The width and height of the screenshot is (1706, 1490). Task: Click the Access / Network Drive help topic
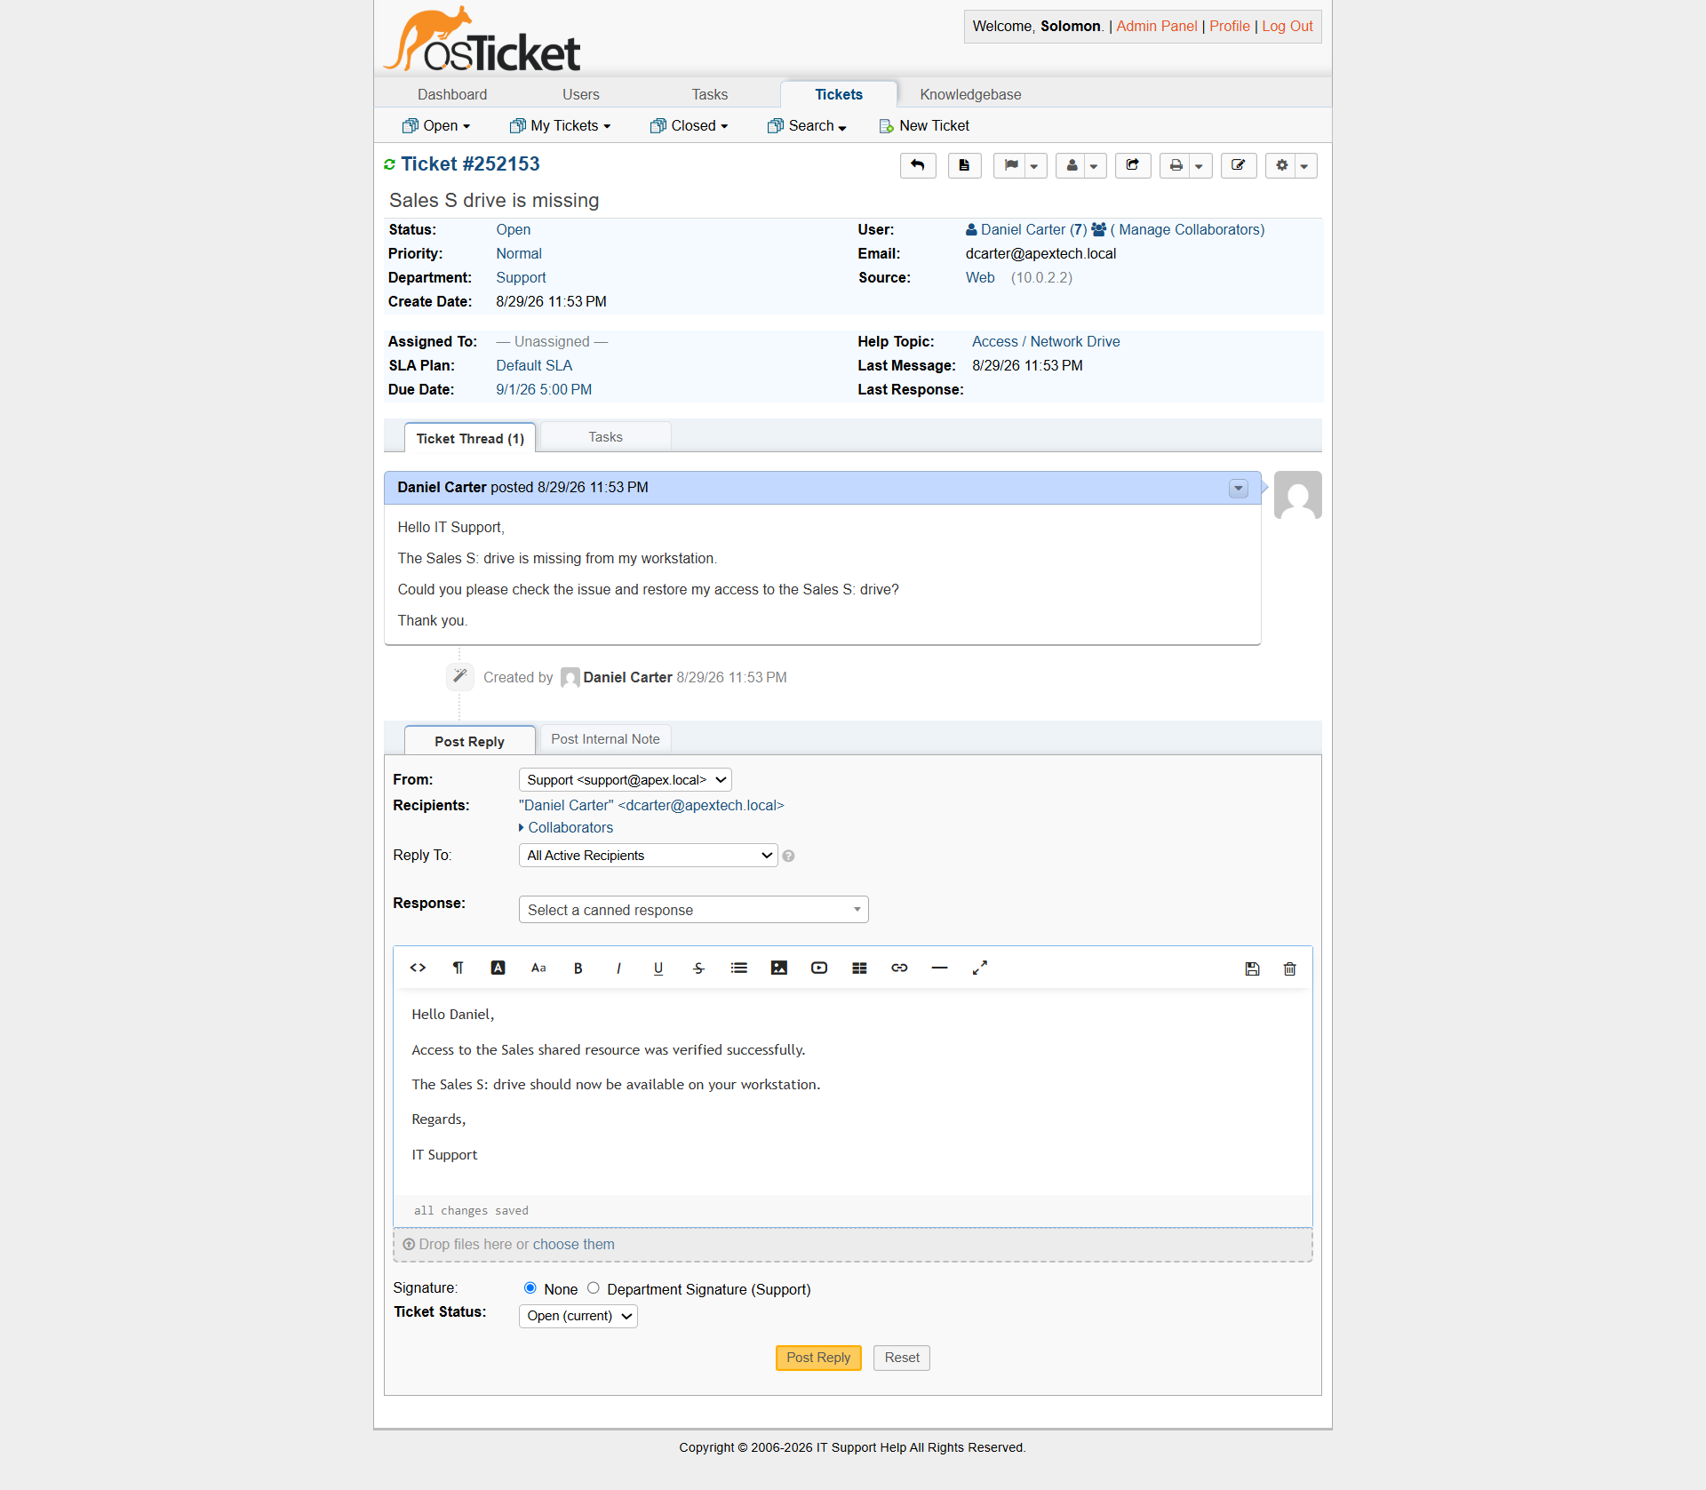click(x=1046, y=341)
